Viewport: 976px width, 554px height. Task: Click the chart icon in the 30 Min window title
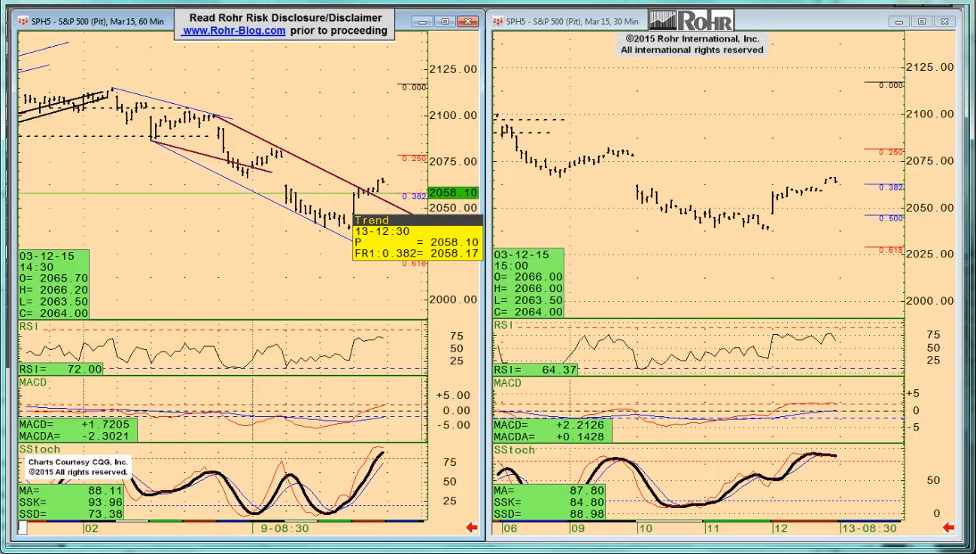(x=499, y=22)
